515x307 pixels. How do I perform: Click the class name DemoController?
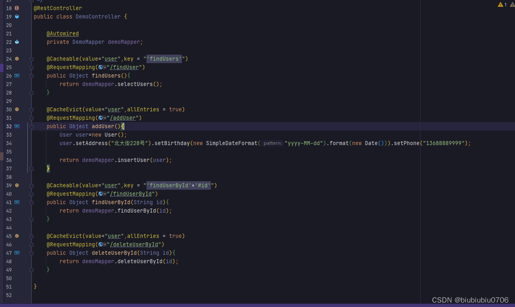click(x=98, y=16)
